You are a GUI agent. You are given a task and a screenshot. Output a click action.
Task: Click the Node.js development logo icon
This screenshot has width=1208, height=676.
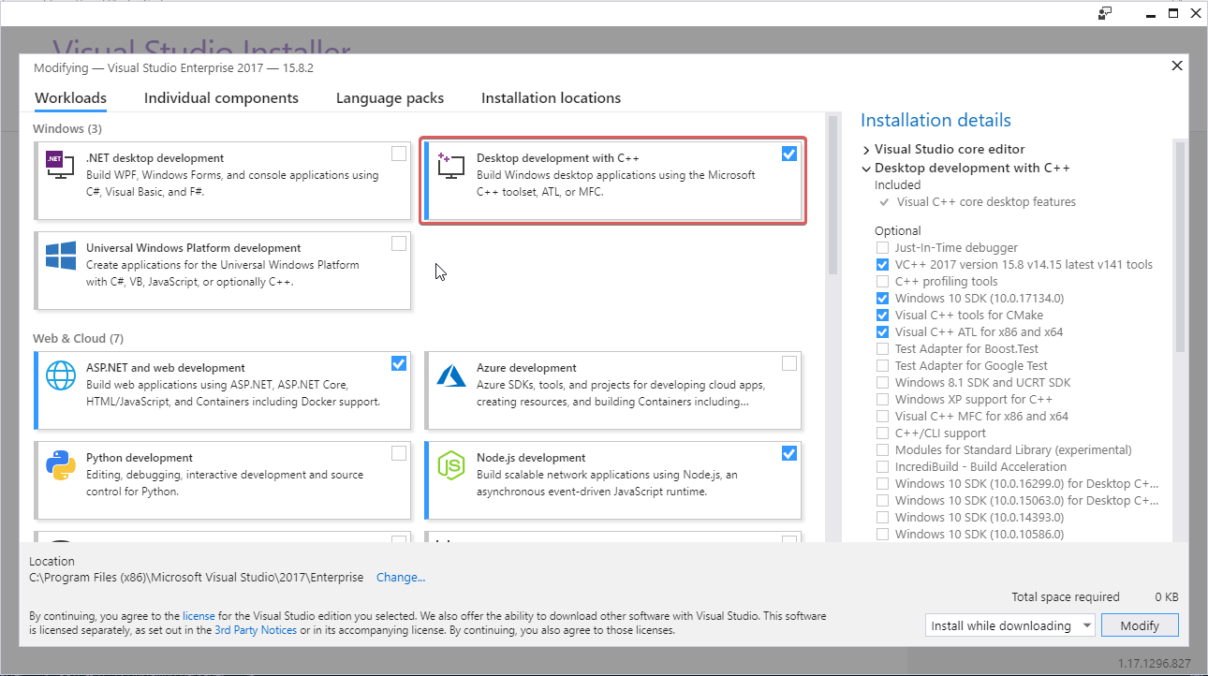(451, 465)
